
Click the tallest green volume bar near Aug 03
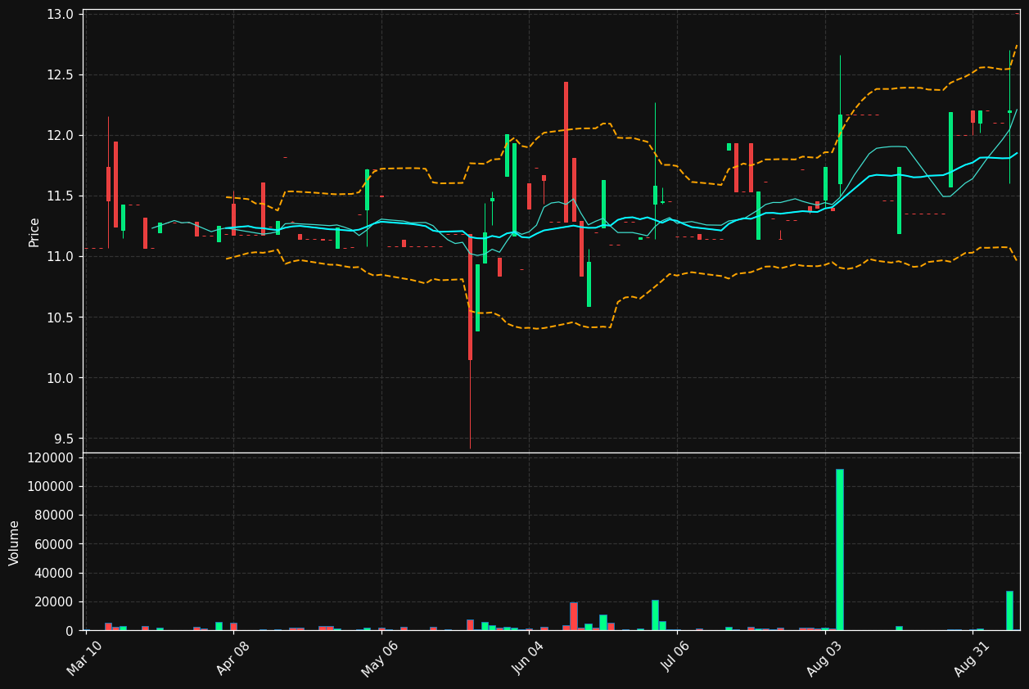point(840,550)
